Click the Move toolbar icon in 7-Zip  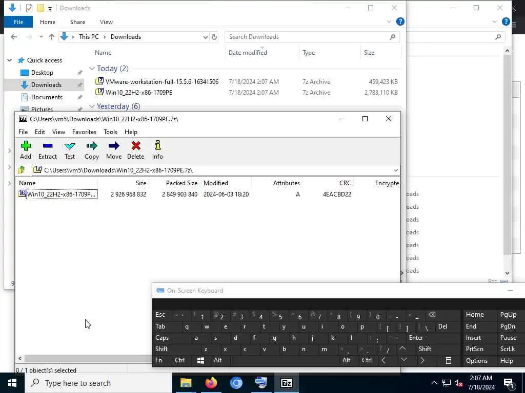pos(114,150)
